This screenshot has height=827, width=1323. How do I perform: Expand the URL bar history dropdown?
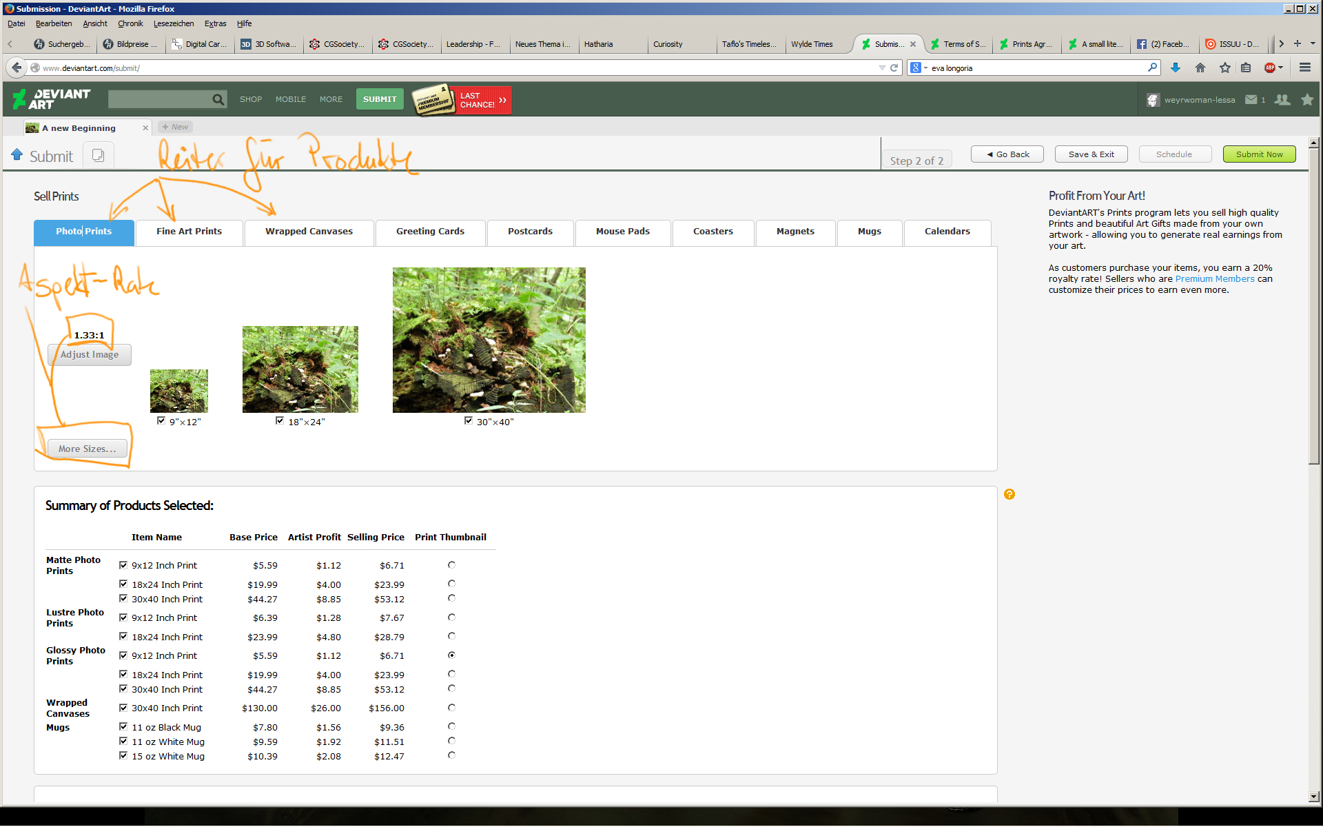point(882,68)
